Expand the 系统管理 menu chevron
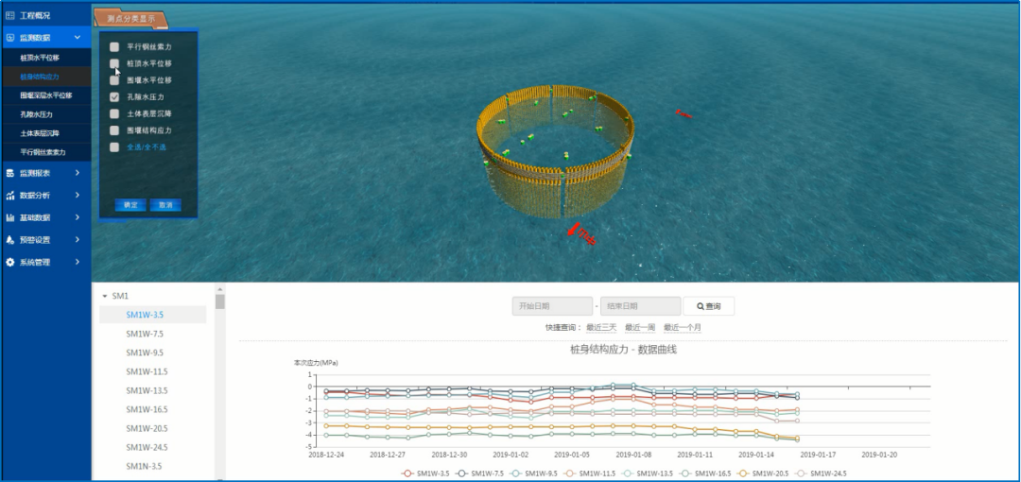This screenshot has height=482, width=1021. (x=78, y=263)
